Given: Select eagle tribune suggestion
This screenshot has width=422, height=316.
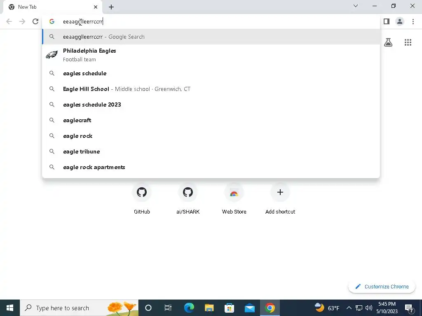Looking at the screenshot, I should point(211,151).
